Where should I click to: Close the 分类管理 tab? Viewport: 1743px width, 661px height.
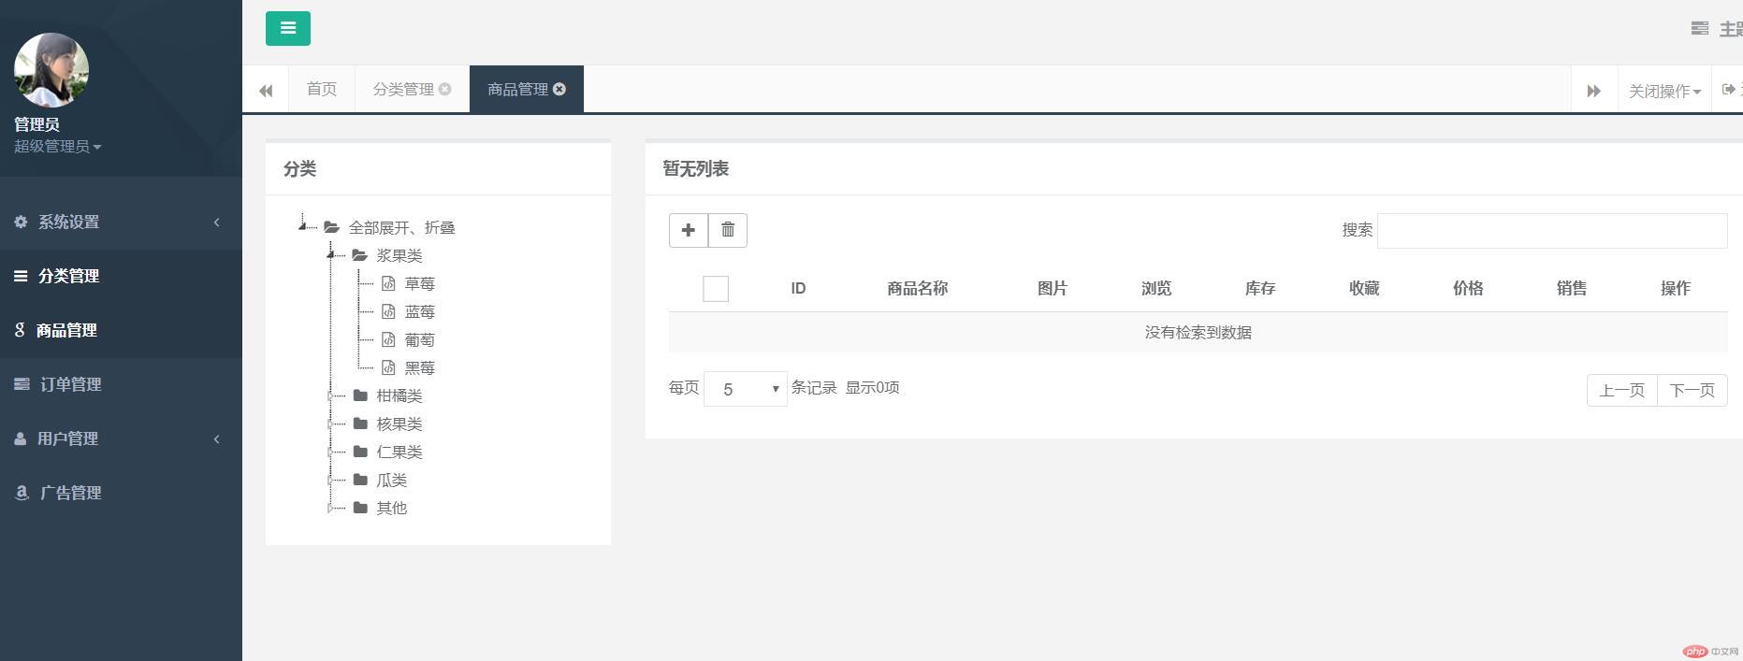tap(445, 89)
